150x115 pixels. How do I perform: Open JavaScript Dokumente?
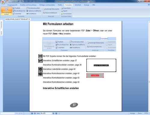[51, 9]
